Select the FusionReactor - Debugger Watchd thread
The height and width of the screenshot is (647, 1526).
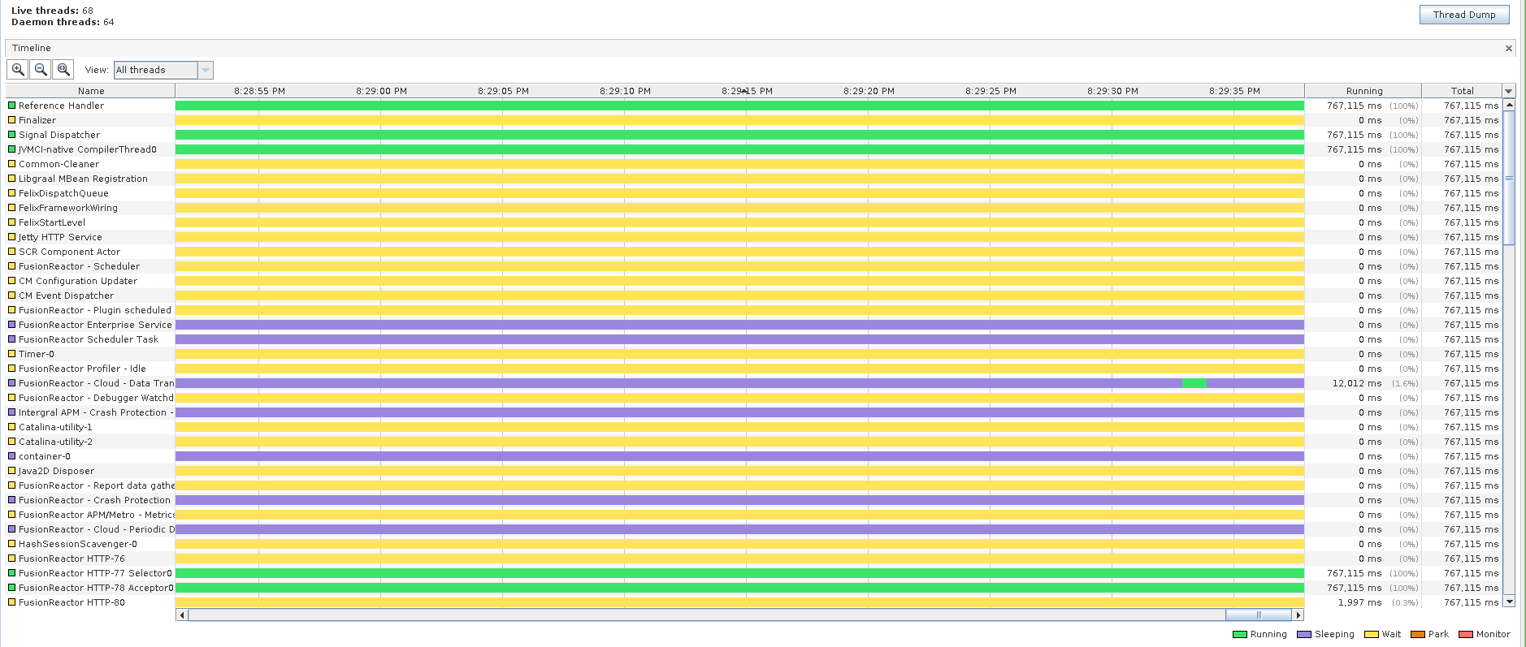(96, 398)
